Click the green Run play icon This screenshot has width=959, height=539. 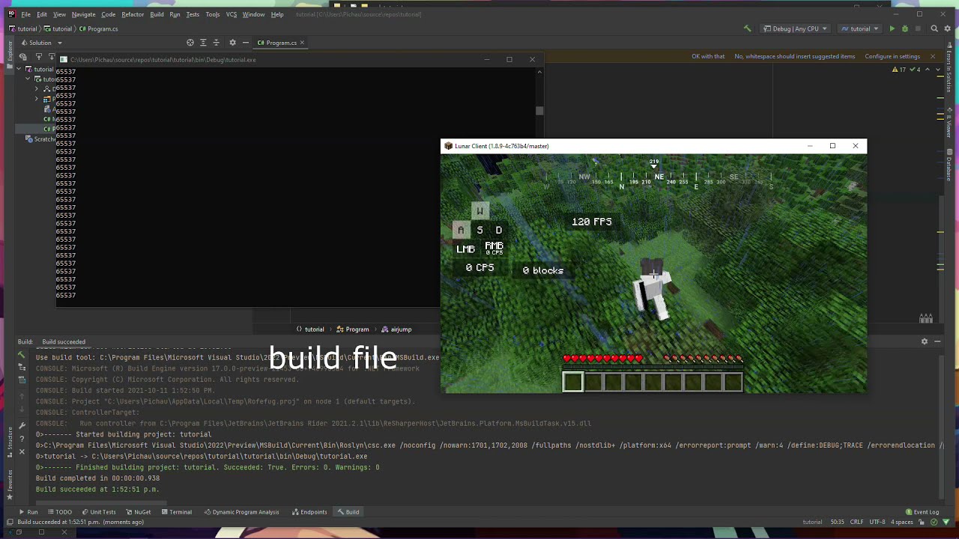pos(892,28)
